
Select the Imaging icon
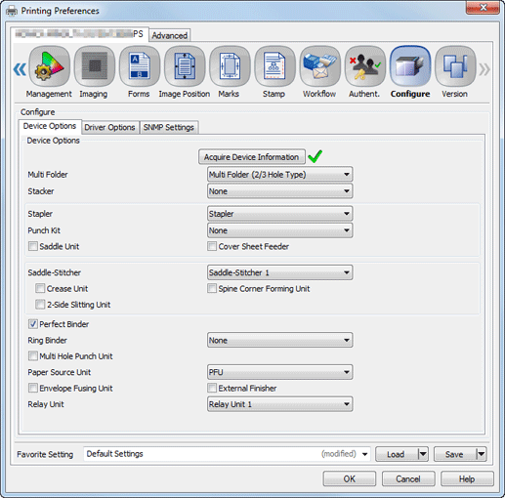pos(95,66)
